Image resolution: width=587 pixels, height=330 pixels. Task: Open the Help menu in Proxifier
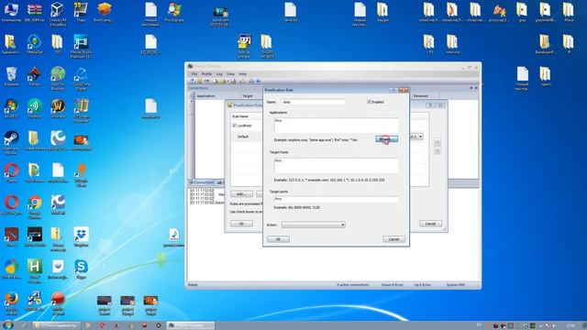tap(242, 74)
